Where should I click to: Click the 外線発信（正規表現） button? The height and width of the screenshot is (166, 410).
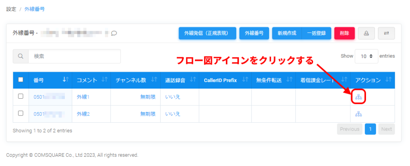pyautogui.click(x=207, y=34)
